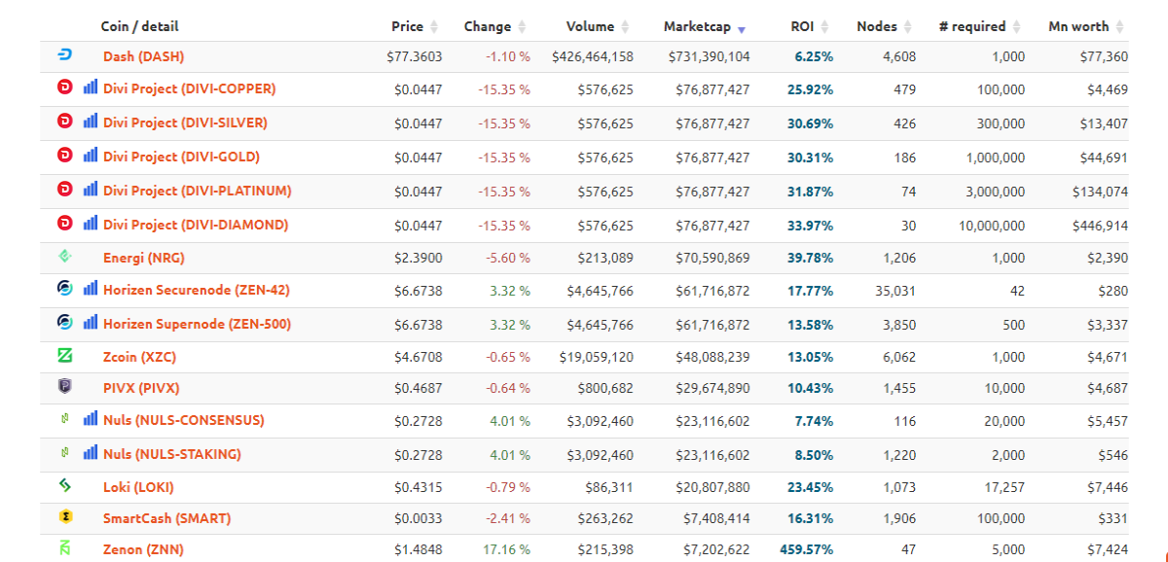Open bar chart icon for NULS-STAKING
Image resolution: width=1168 pixels, height=562 pixels.
[91, 453]
